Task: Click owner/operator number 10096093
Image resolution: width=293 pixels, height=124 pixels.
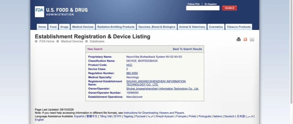Action: pos(132,93)
